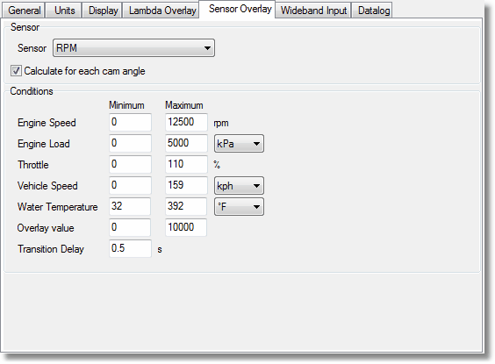Click the Conditions group title

32,91
